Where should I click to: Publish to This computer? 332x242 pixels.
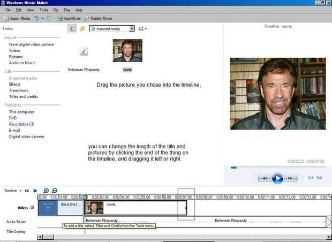click(21, 112)
